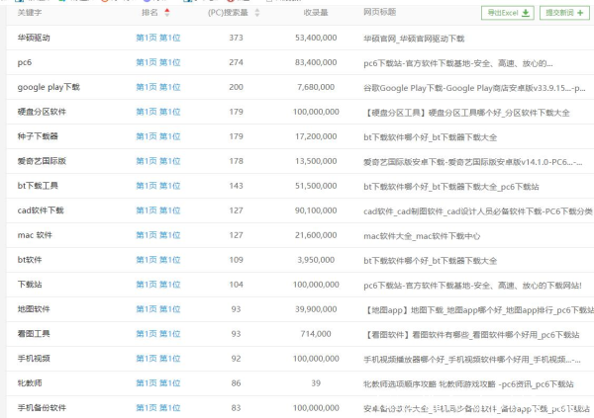The height and width of the screenshot is (418, 594).
Task: Open ranking link for 华硕驱动 row
Action: coord(157,38)
